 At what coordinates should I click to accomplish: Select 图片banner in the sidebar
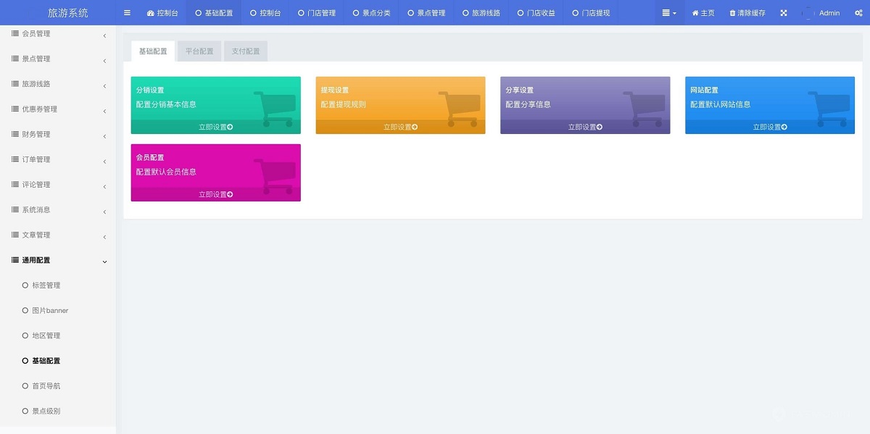click(49, 311)
